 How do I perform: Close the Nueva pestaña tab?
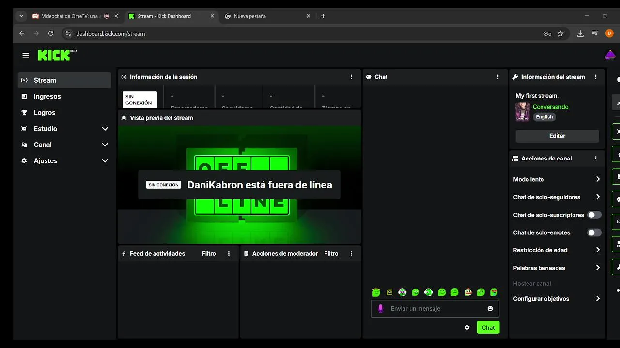(309, 16)
